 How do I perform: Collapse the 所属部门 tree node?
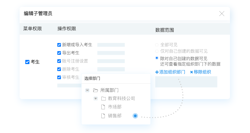click(87, 90)
